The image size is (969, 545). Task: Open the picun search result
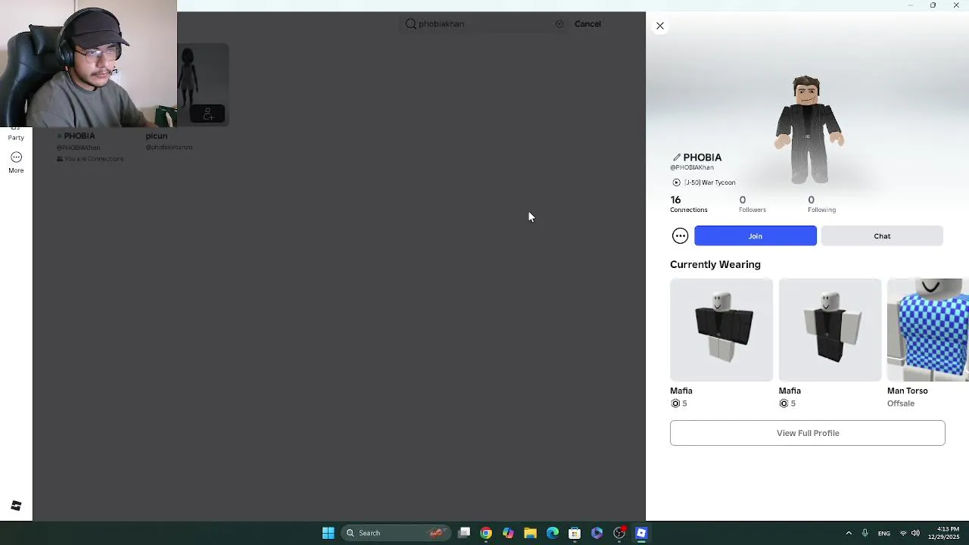(157, 136)
